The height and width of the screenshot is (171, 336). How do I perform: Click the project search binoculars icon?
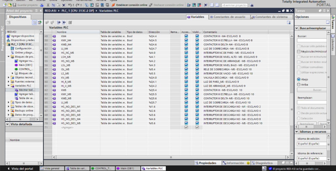click(251, 5)
